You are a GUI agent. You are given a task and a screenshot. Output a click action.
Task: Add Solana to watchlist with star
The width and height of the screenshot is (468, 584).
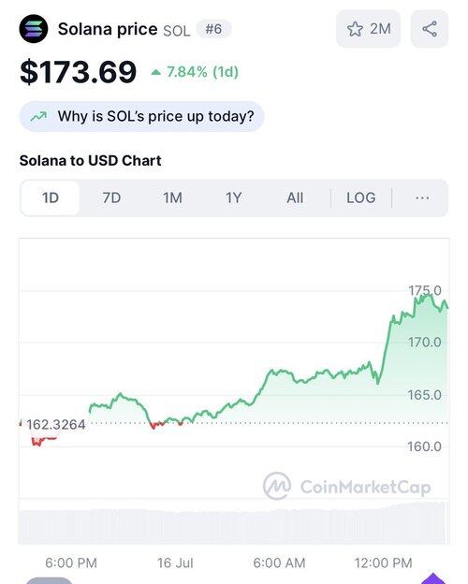pyautogui.click(x=368, y=29)
